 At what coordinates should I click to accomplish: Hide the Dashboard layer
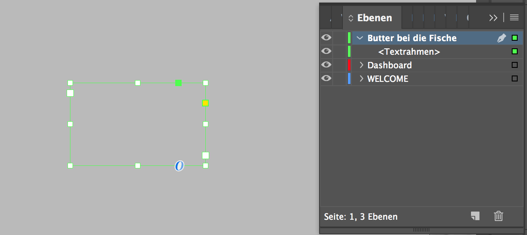click(x=326, y=65)
